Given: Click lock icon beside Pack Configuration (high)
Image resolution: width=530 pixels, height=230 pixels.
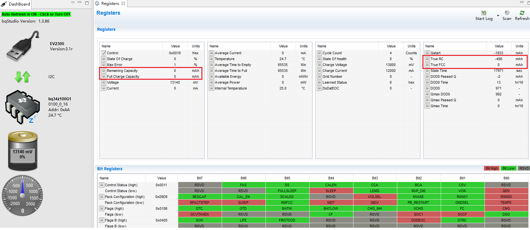Looking at the screenshot, I should tap(102, 197).
